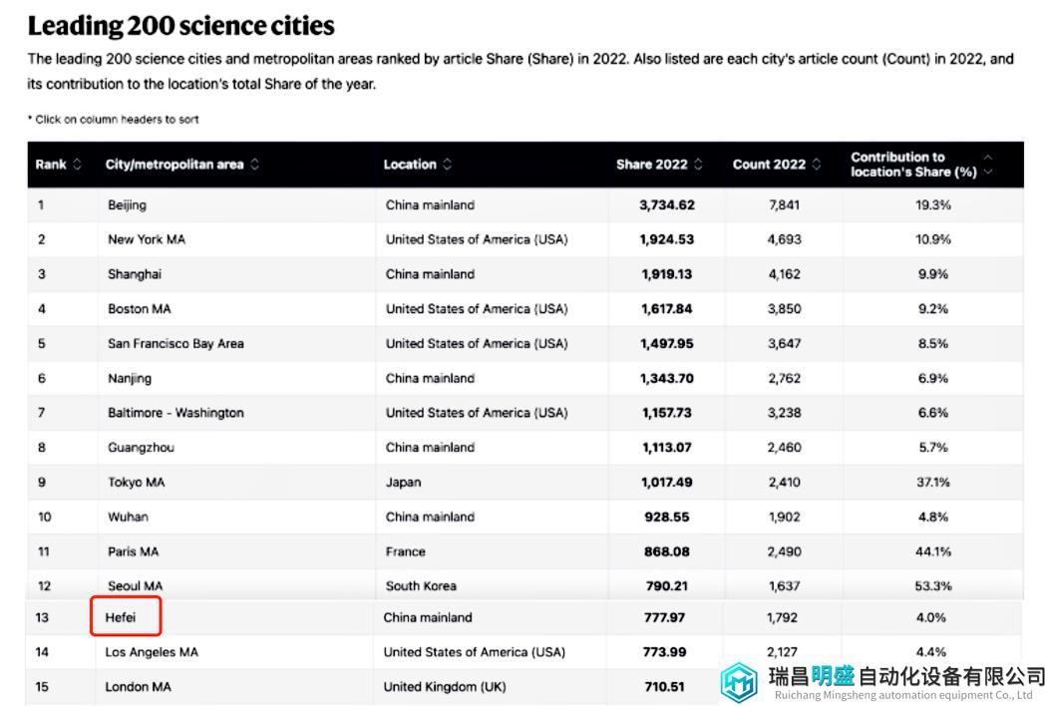Click the count value 4,693
1047x706 pixels.
[784, 239]
